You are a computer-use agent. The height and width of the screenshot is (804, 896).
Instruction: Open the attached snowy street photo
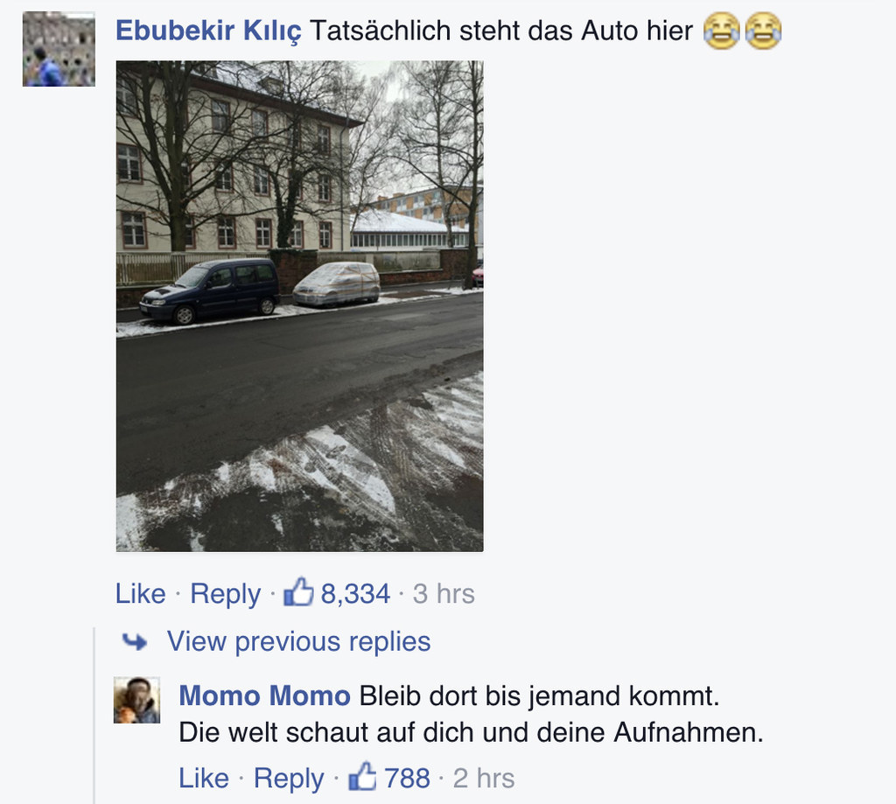coord(299,306)
